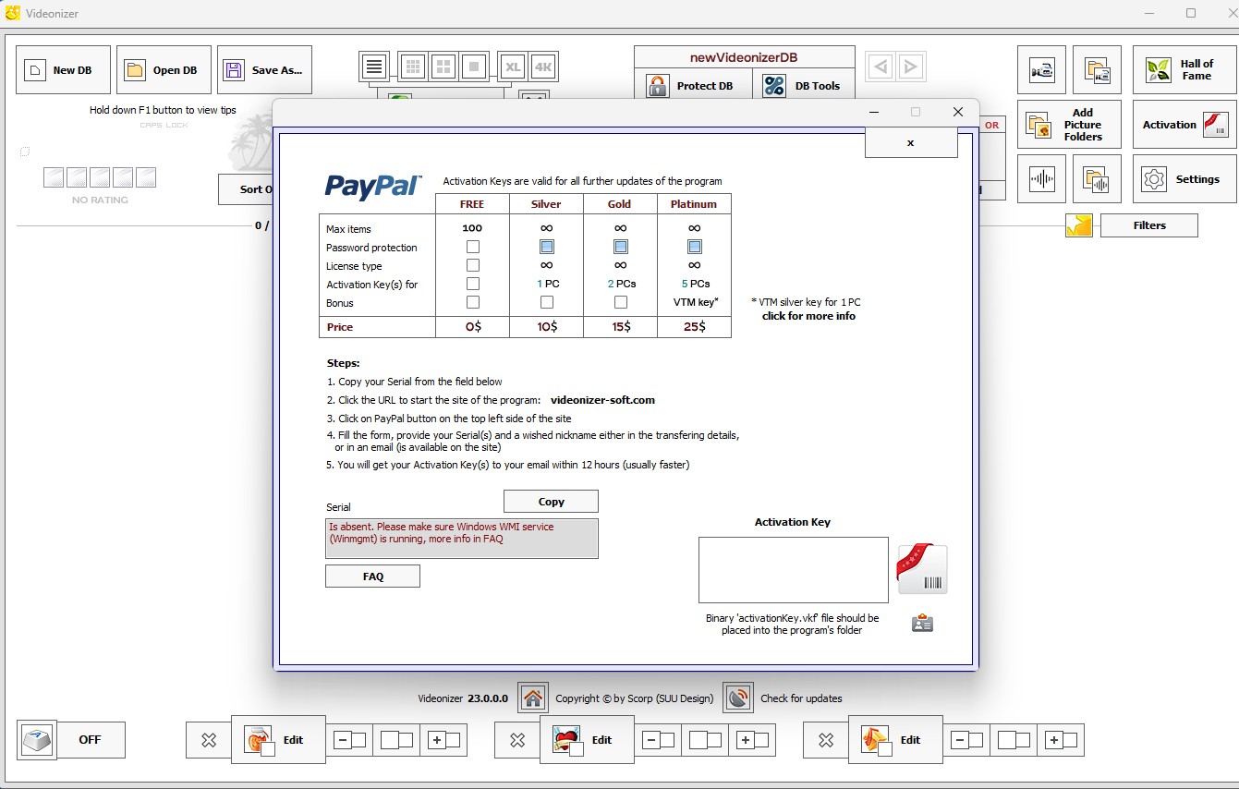This screenshot has height=789, width=1239.
Task: Click the PayPal logo
Action: coord(373,187)
